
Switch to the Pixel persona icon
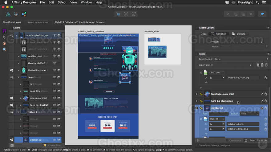16,14
